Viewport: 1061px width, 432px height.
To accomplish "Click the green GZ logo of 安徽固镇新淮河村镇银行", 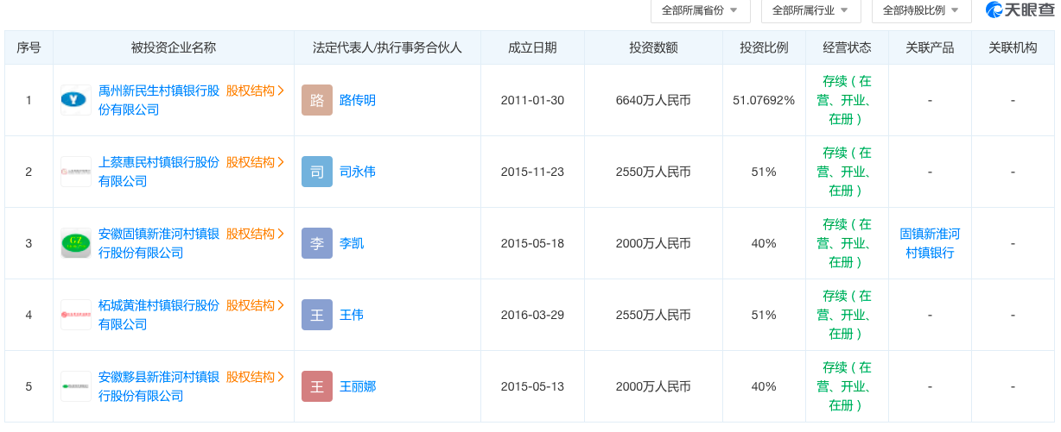I will tap(76, 243).
